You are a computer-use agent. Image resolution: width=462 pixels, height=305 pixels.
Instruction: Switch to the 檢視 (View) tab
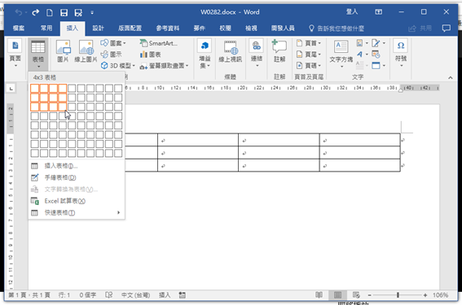click(251, 28)
